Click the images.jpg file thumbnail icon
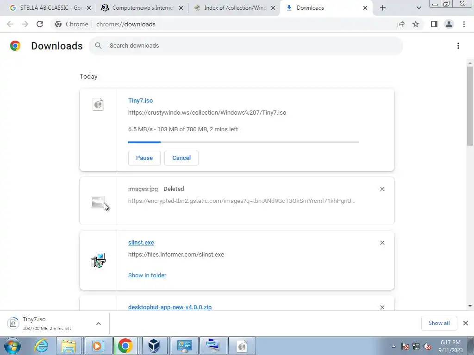 [98, 202]
